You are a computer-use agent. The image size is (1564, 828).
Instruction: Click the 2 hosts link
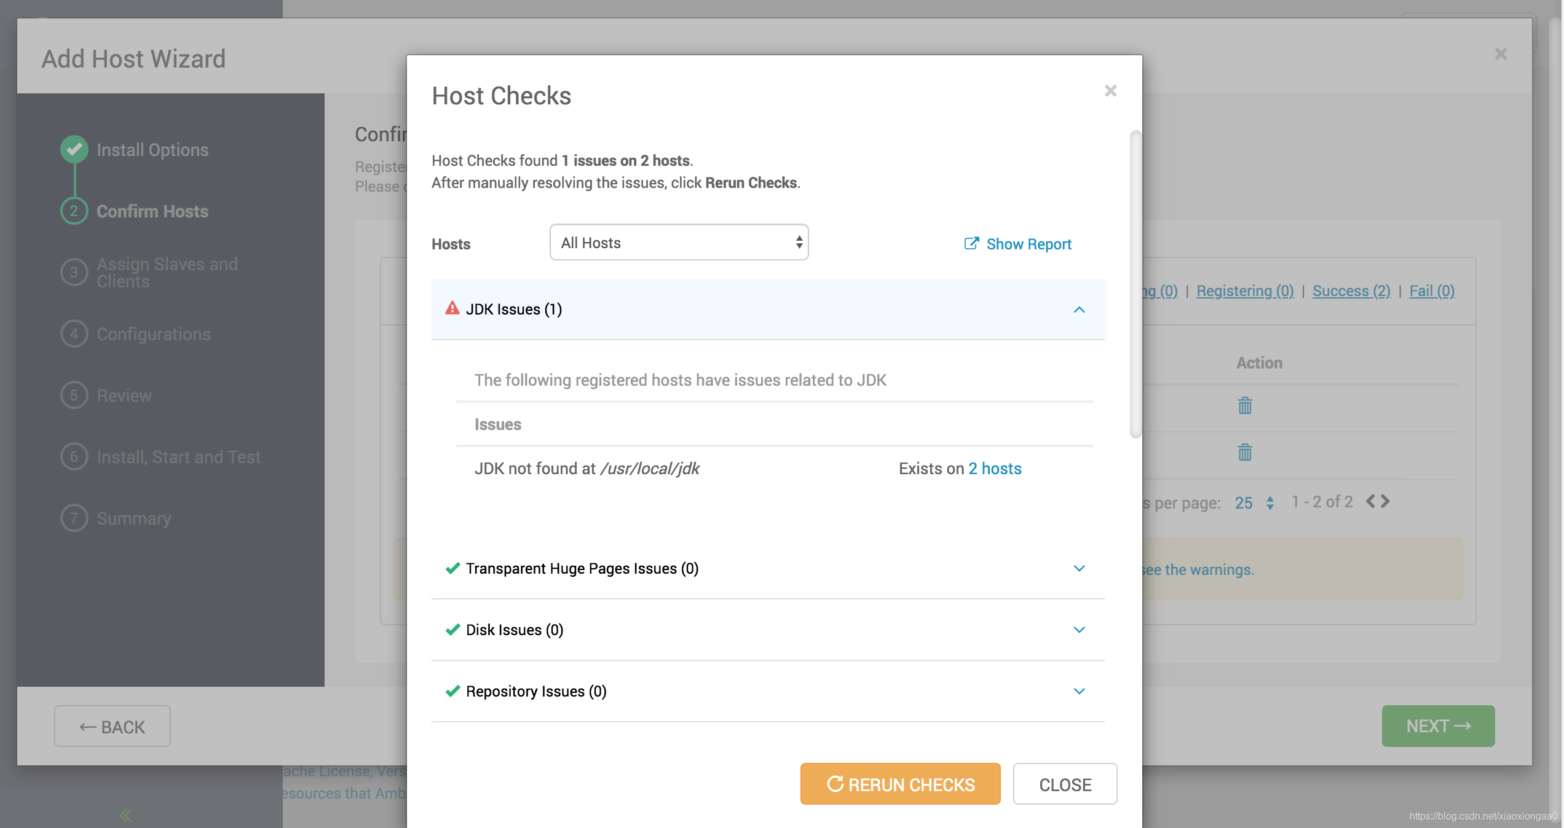[995, 469]
